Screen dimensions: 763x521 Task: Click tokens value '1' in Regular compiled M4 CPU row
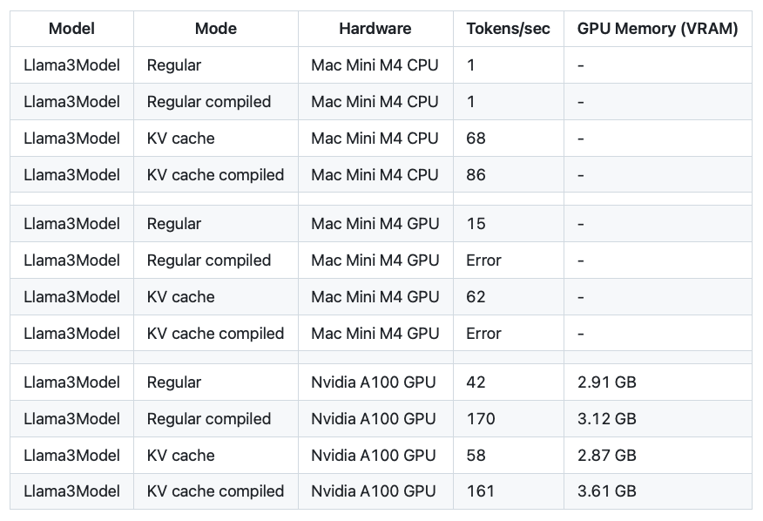(x=470, y=102)
